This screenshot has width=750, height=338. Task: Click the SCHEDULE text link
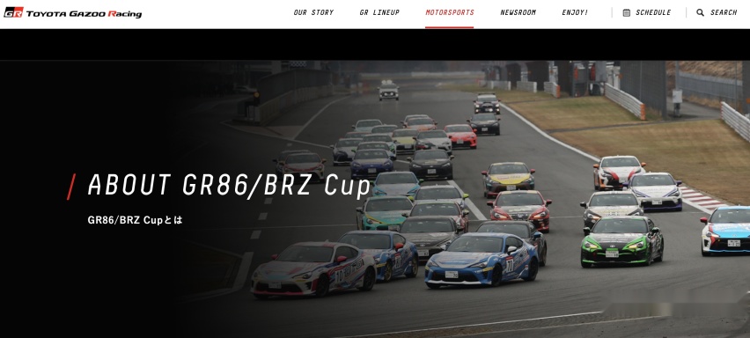[x=653, y=12]
